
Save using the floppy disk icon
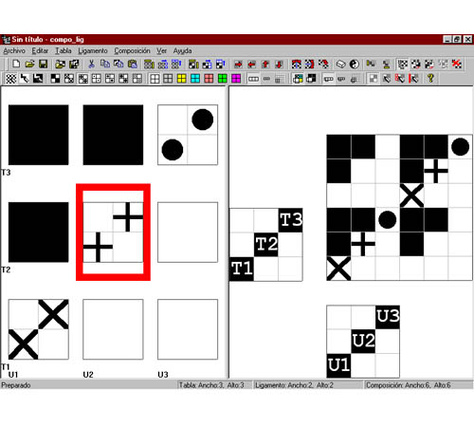click(x=44, y=65)
